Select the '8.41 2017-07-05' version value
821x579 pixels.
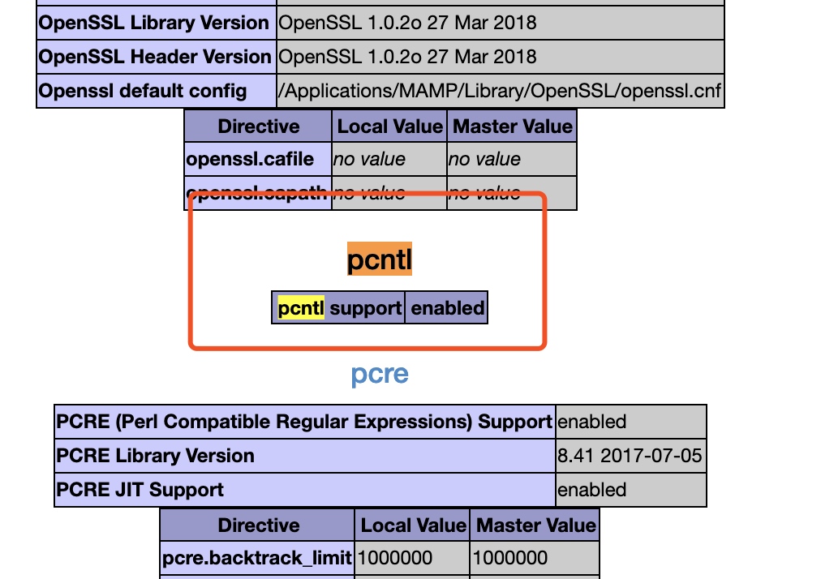[x=631, y=456]
